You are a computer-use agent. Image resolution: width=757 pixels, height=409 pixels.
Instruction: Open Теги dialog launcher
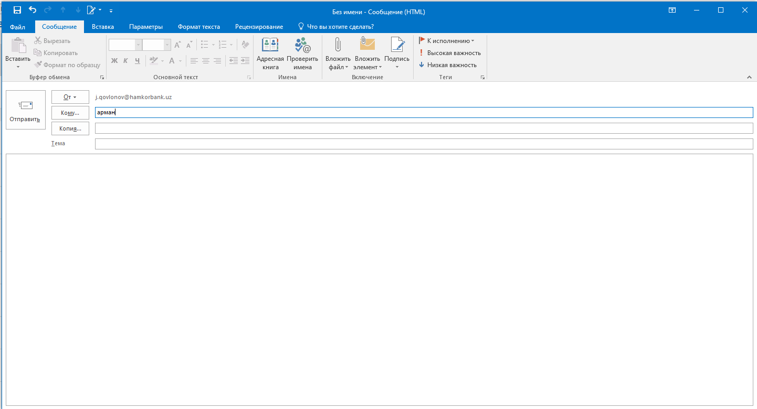coord(482,78)
